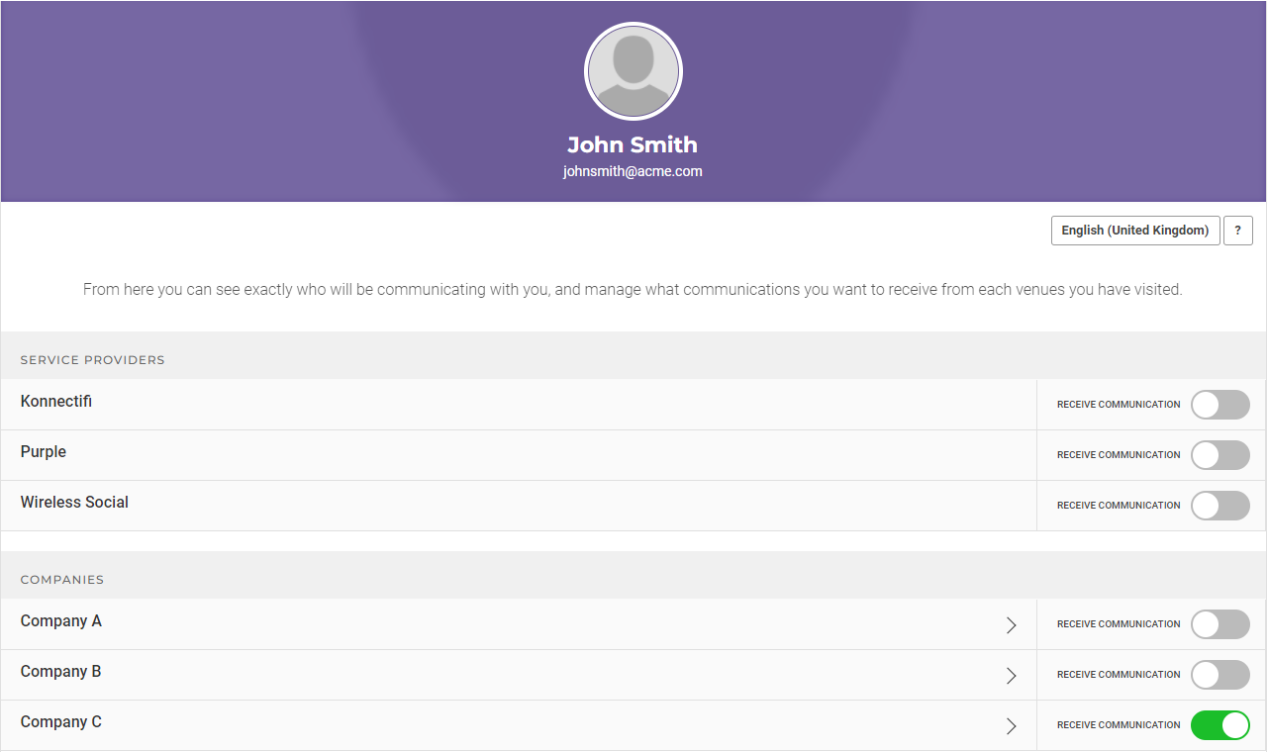Switch on Company B communication toggle
The height and width of the screenshot is (752, 1268).
tap(1219, 675)
